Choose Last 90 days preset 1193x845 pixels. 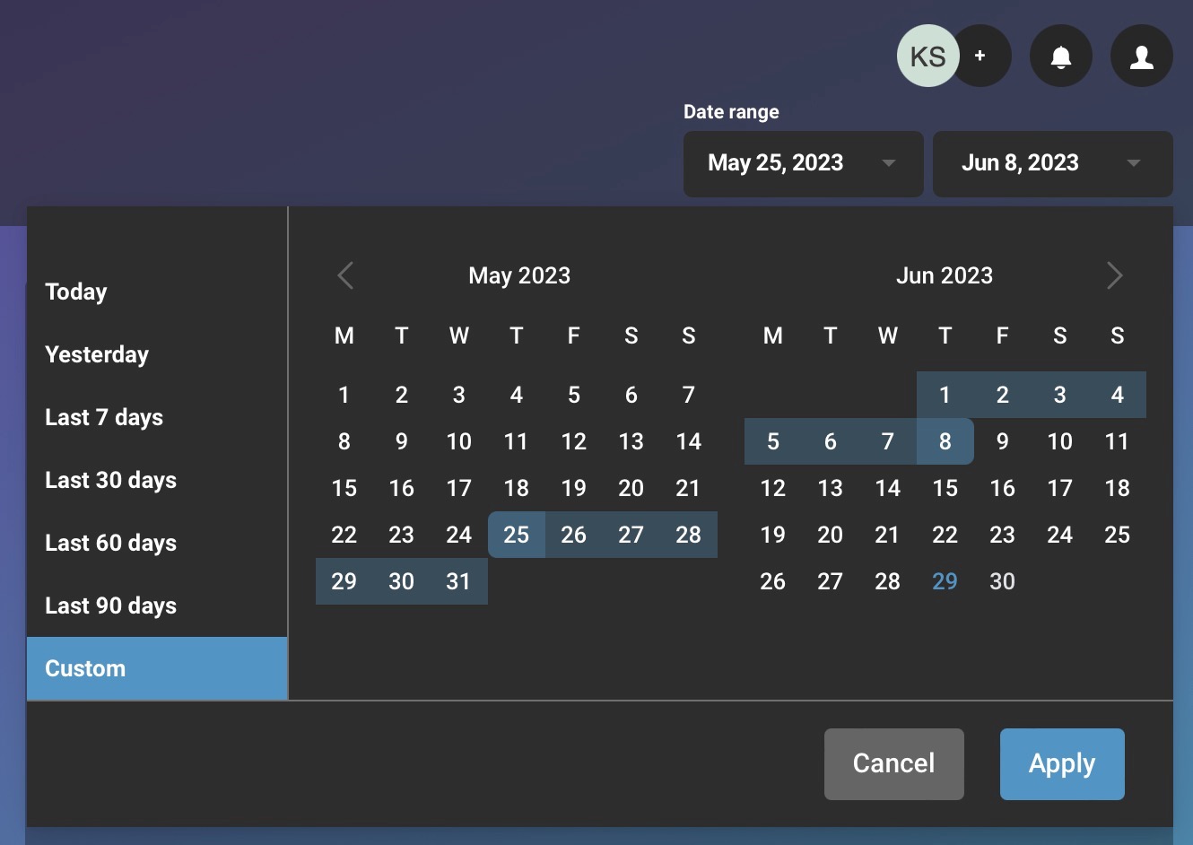[110, 605]
